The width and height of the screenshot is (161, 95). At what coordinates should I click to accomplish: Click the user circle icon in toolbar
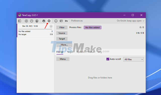tap(37, 21)
